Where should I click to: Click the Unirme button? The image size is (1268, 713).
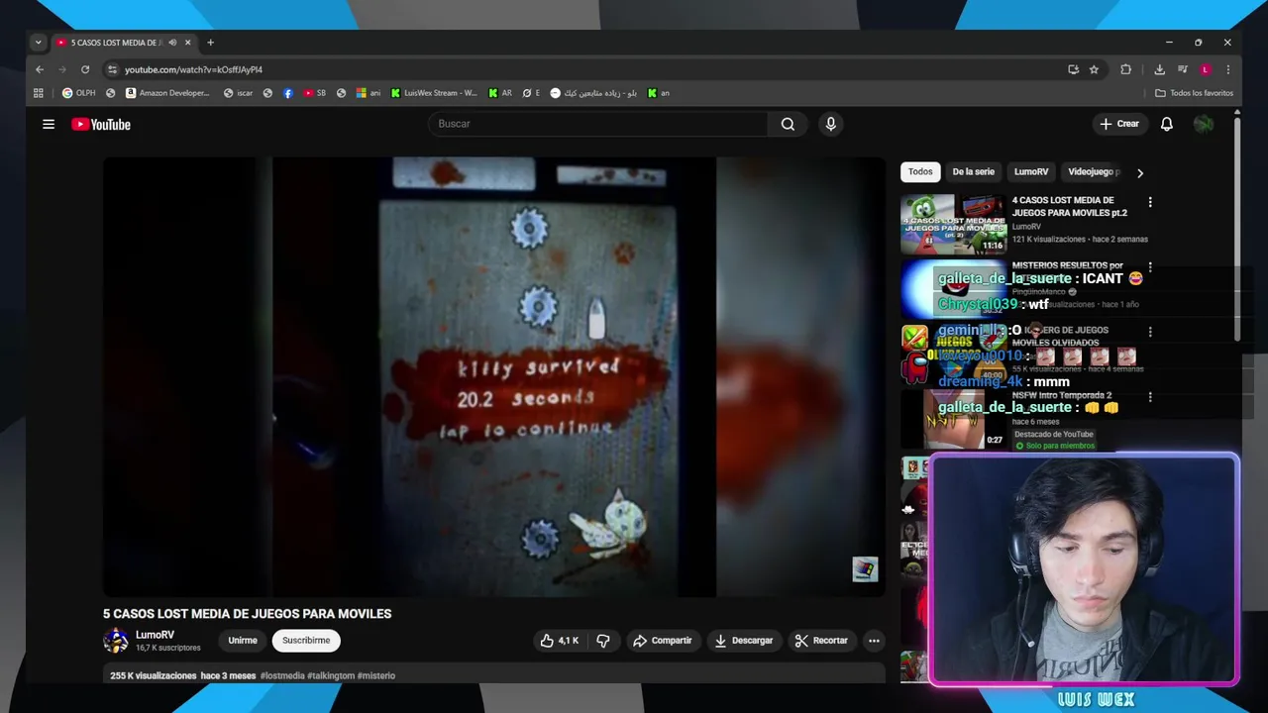243,641
